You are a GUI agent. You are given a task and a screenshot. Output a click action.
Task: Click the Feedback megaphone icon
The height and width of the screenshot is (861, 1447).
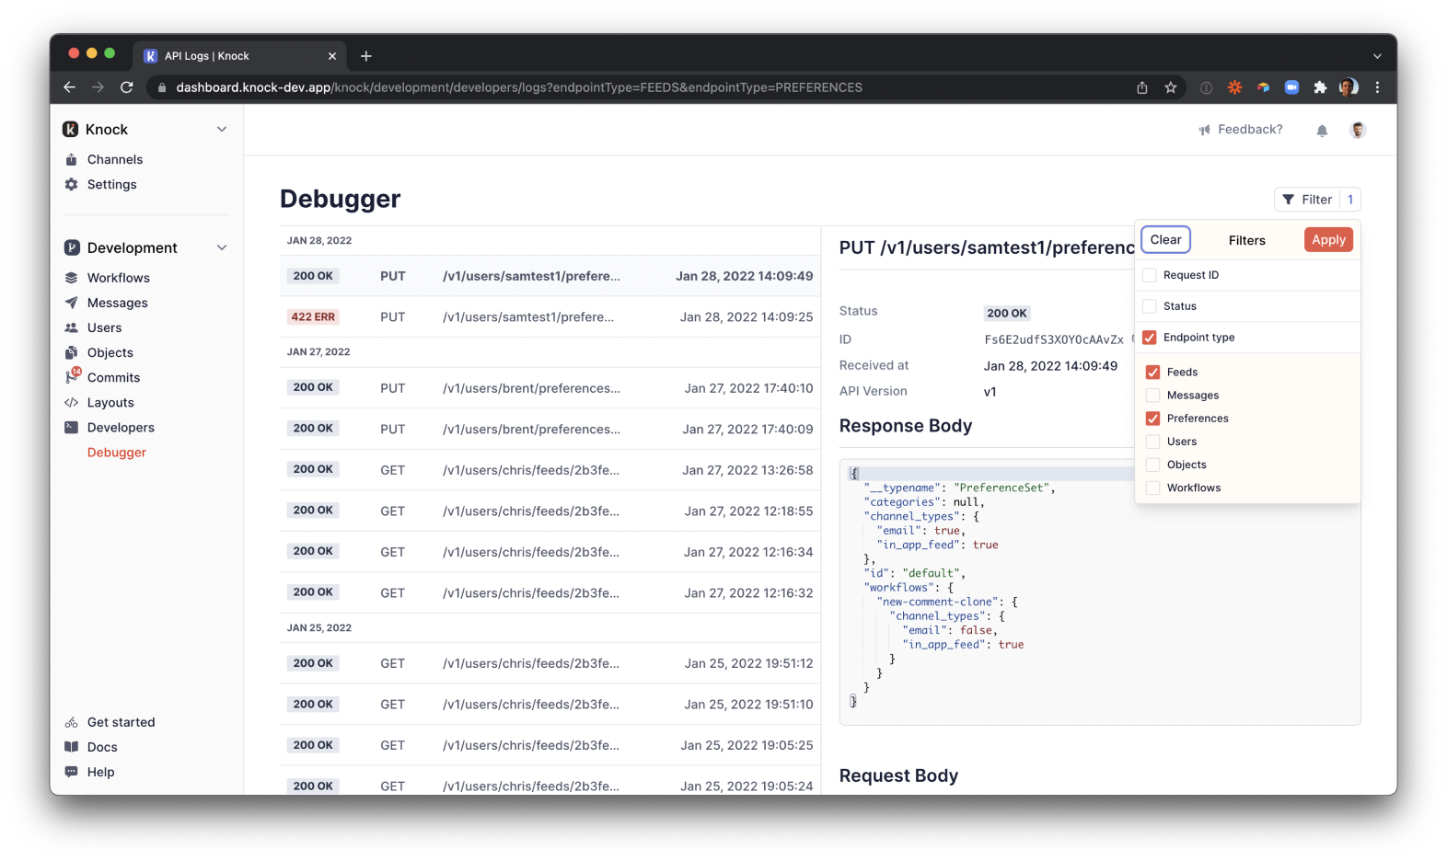(x=1204, y=130)
